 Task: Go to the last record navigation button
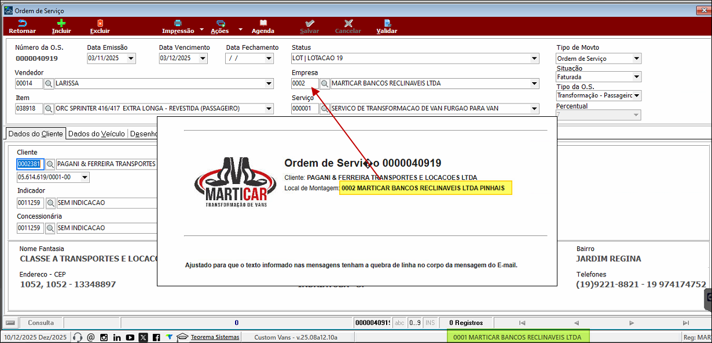point(685,323)
